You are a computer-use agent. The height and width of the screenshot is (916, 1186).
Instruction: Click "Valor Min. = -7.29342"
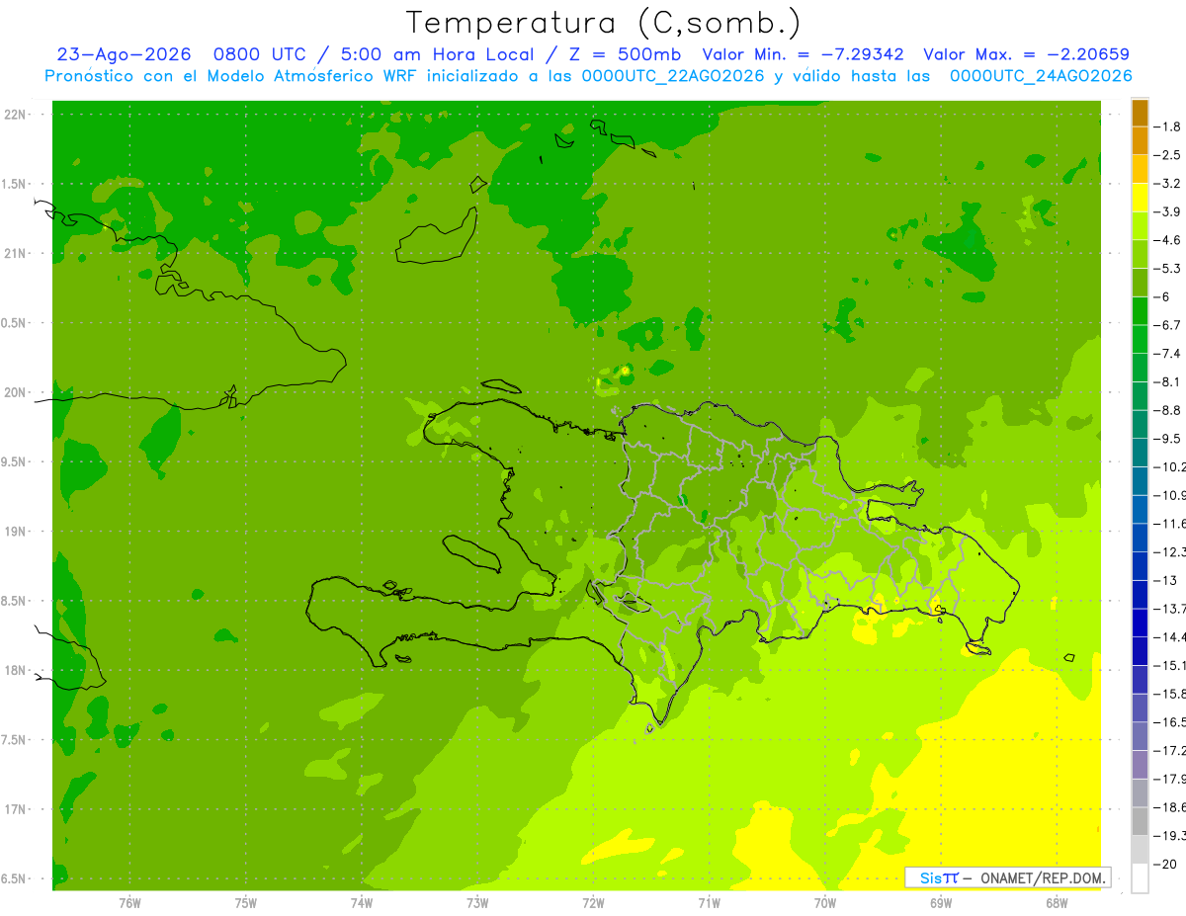pyautogui.click(x=805, y=54)
